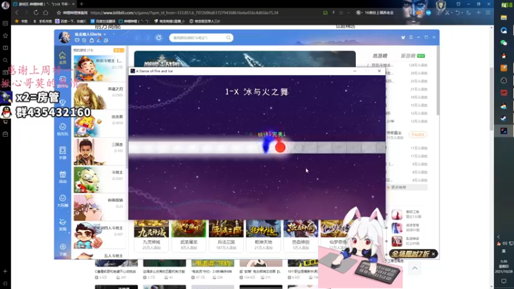Open 武圣屠龙 game card

tap(188, 235)
